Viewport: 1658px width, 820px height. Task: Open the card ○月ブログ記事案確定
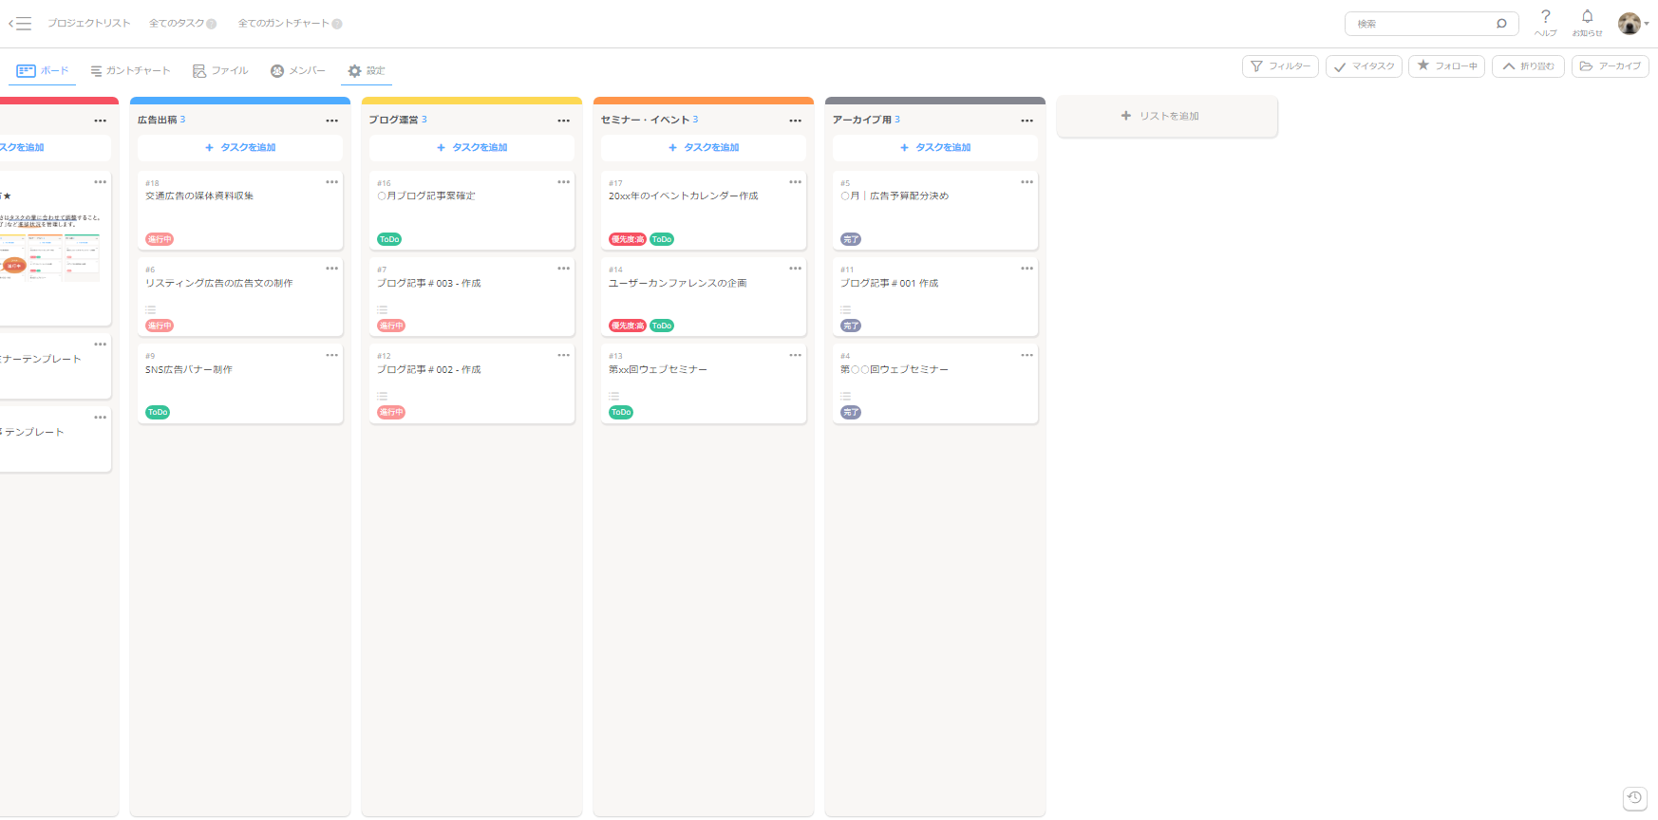[472, 211]
